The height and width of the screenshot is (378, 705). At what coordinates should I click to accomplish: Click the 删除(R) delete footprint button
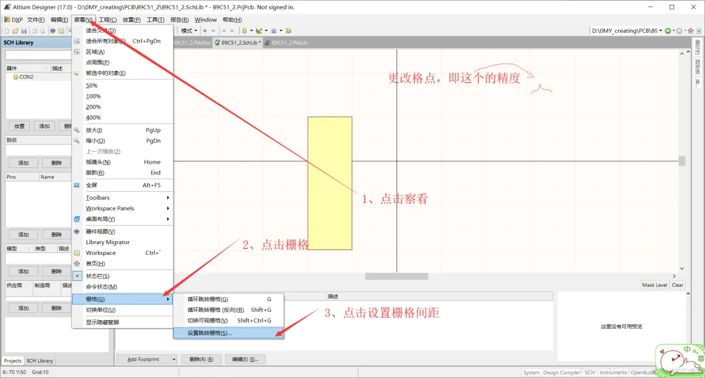point(201,360)
